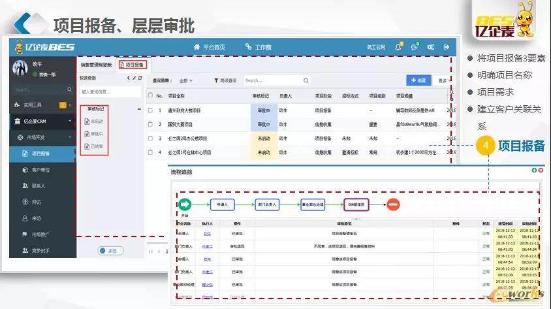Click the sidebar Search field
Viewport: 551px width, 309px height.
39,89
